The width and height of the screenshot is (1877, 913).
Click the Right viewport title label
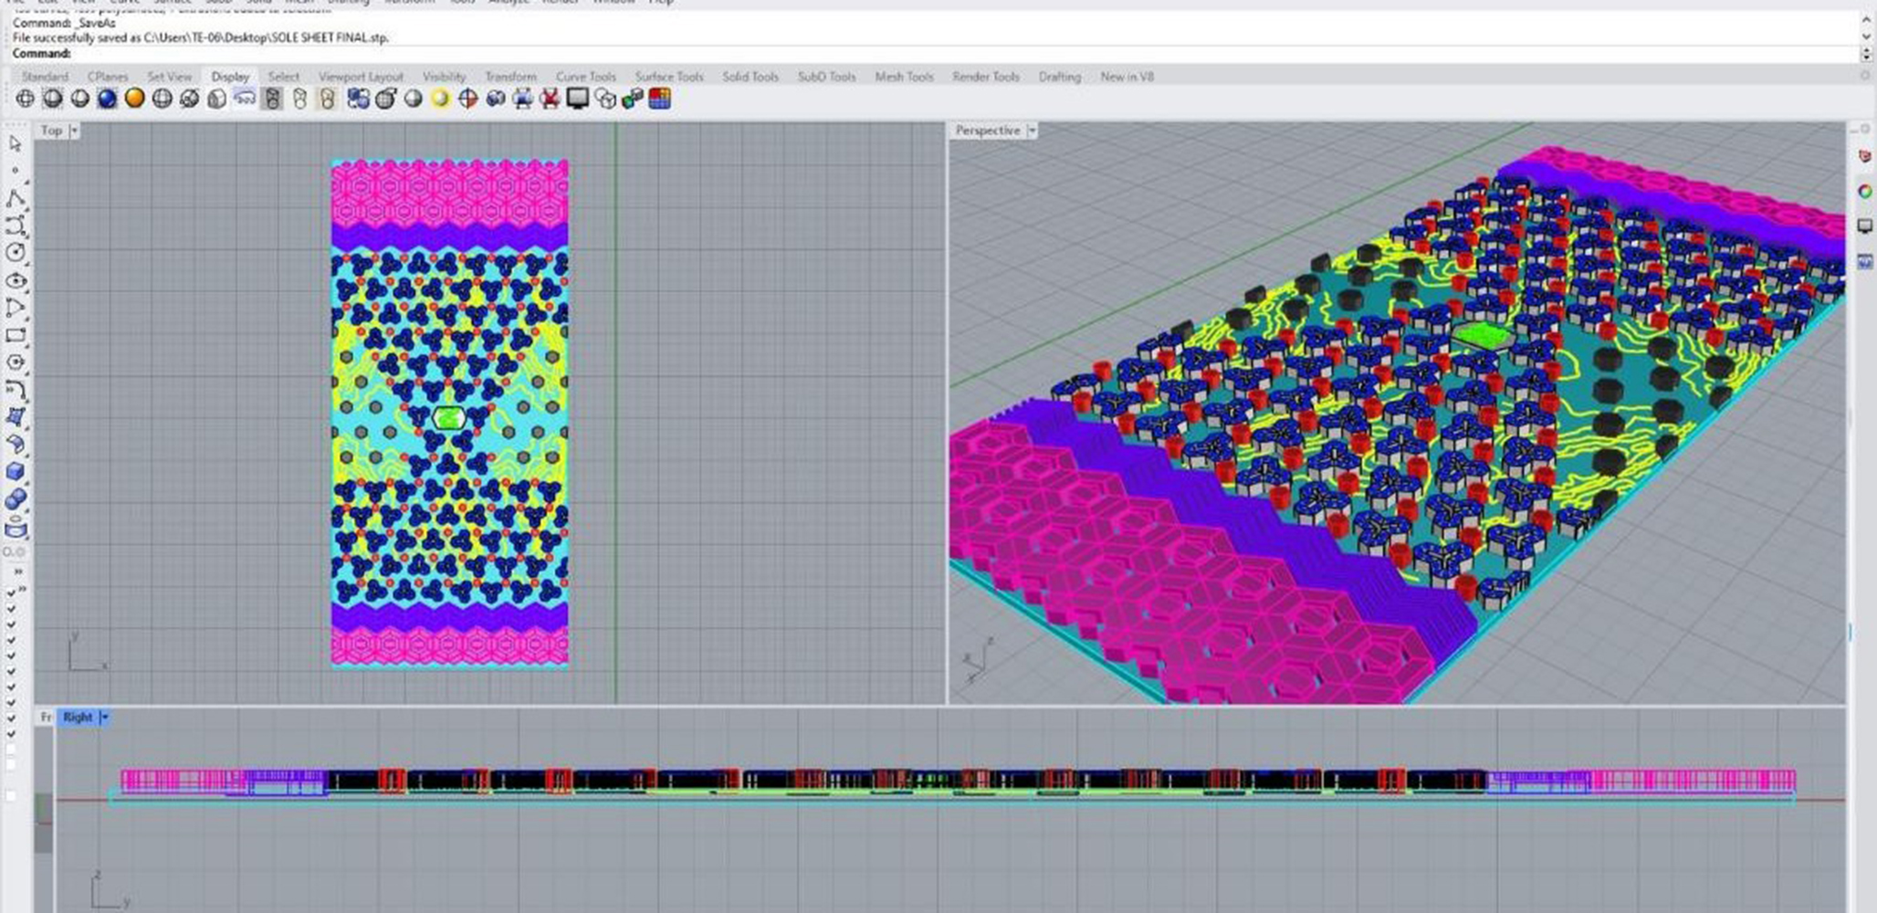[78, 718]
